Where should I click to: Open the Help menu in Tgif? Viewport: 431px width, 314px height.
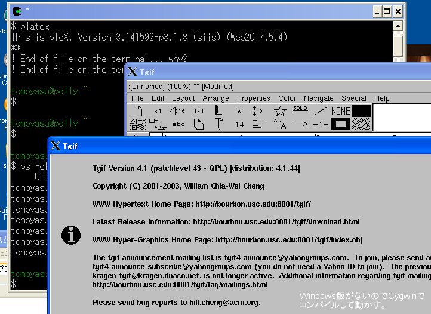(x=381, y=98)
